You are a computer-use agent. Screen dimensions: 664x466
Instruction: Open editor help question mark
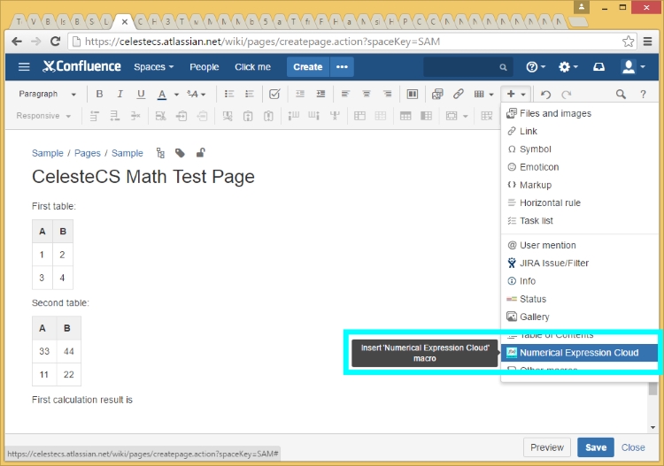(643, 94)
